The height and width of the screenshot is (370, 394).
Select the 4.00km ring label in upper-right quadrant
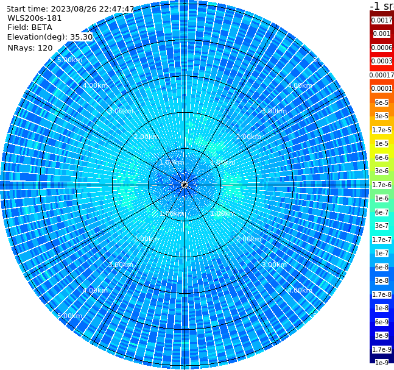coord(300,85)
